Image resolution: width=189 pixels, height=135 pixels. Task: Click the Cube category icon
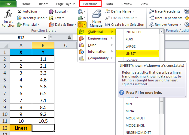[82, 45]
